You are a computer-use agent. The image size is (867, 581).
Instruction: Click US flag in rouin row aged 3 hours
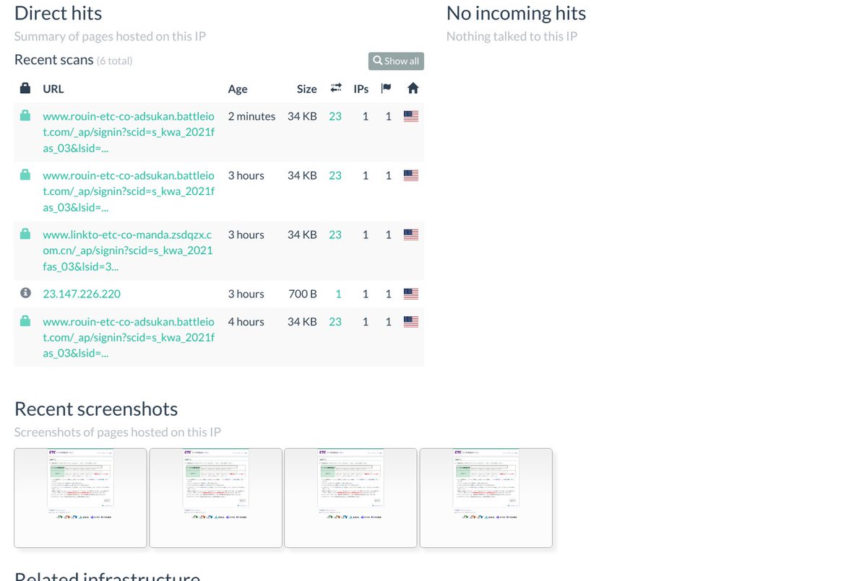tap(411, 175)
